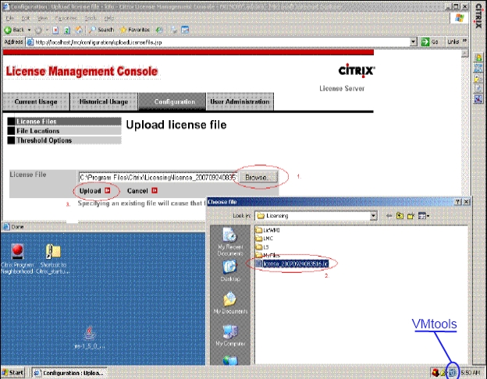Image resolution: width=487 pixels, height=379 pixels.
Task: Open License Files in sidebar
Action: pos(64,122)
